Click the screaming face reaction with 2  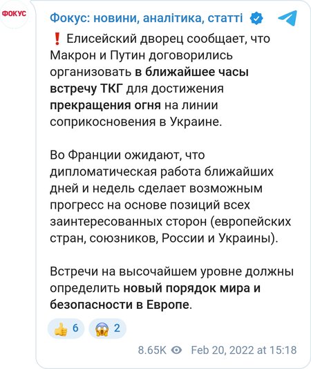click(107, 328)
